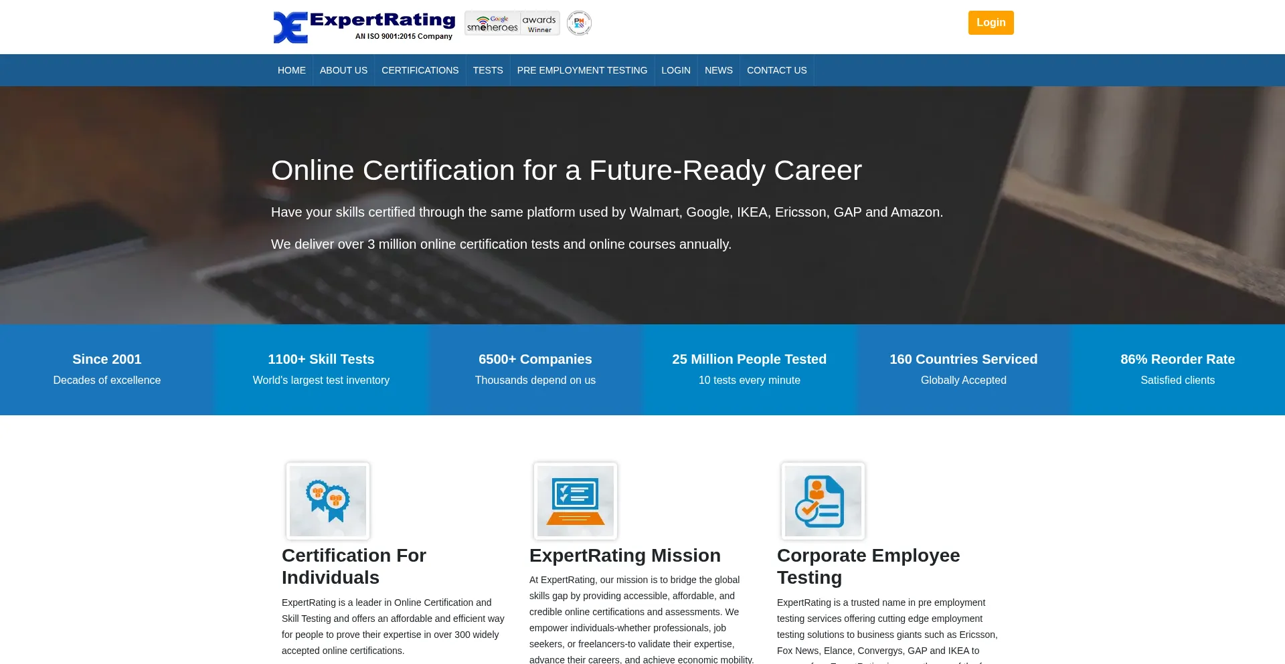Click 'Satisfied clients' text
Viewport: 1285px width, 664px height.
point(1178,380)
